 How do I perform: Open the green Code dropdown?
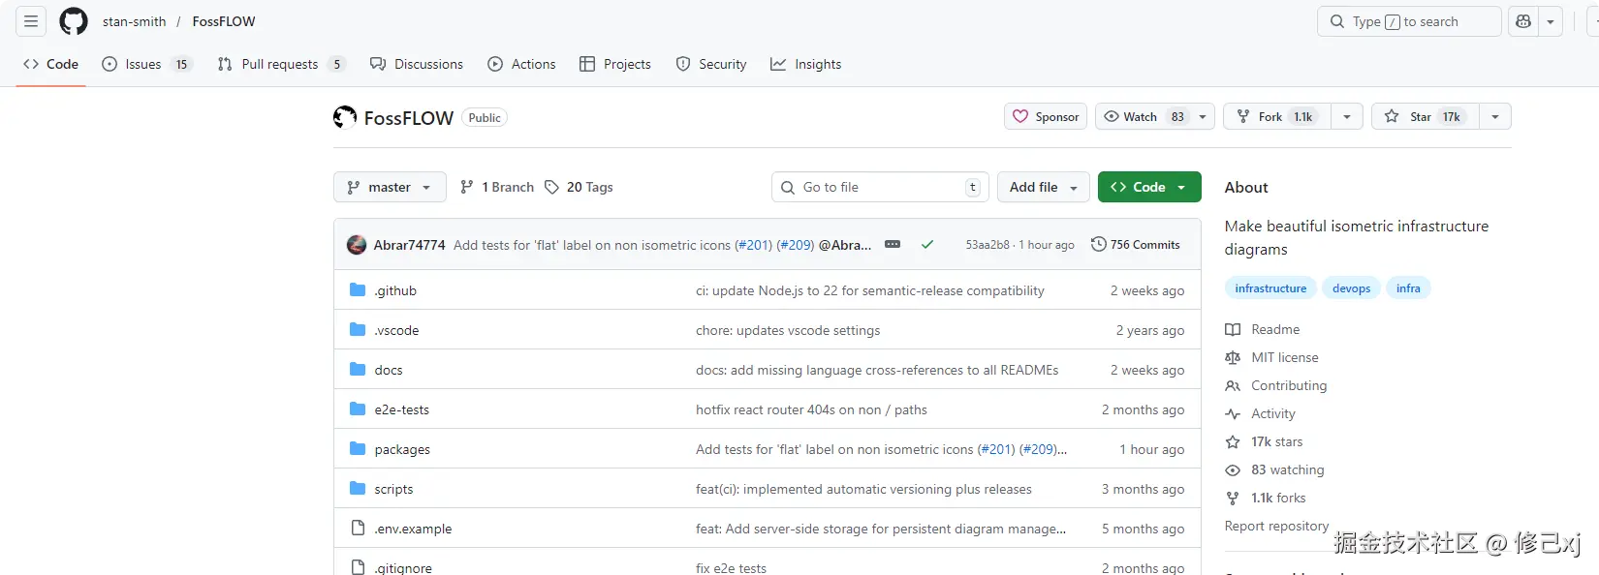click(1148, 187)
